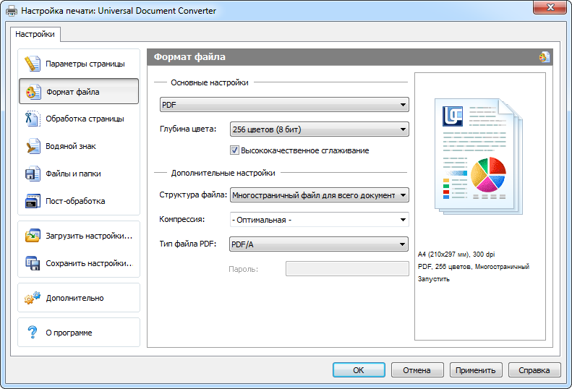Click the gears icon for Дополнительно
This screenshot has width=572, height=389.
(32, 298)
